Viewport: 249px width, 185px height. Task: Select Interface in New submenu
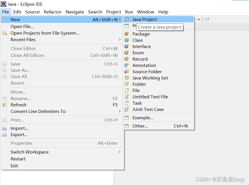[x=159, y=46]
